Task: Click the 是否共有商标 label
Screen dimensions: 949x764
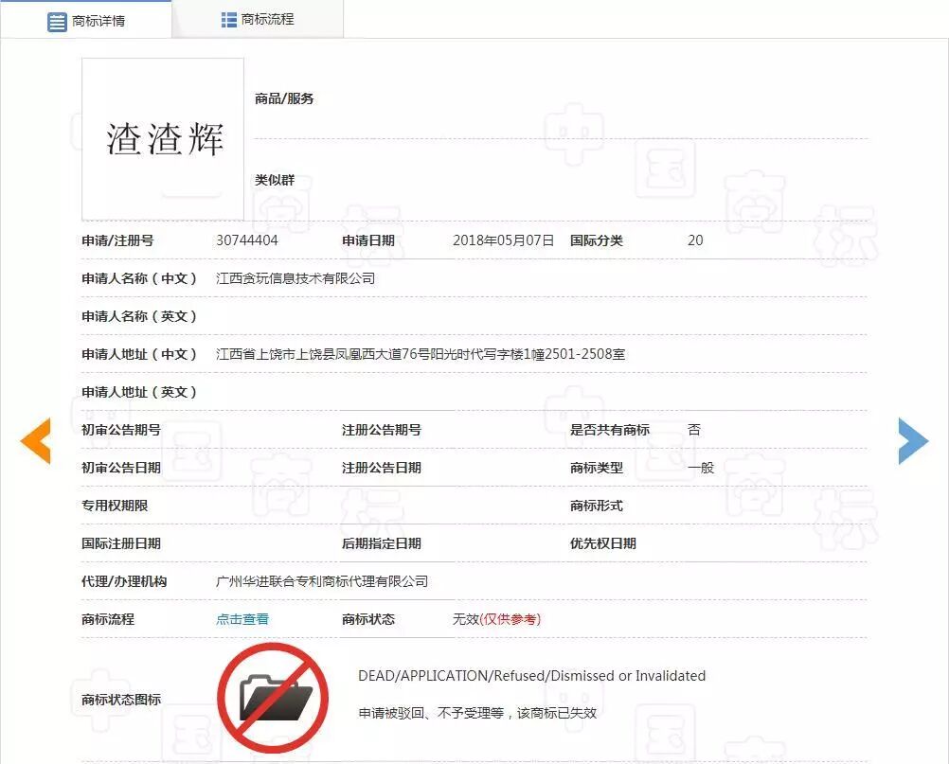Action: 610,430
